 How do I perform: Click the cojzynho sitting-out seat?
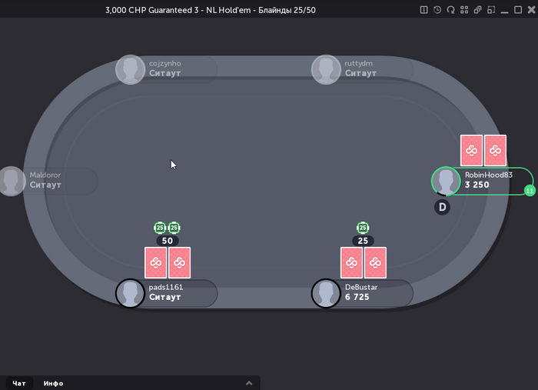tap(167, 69)
